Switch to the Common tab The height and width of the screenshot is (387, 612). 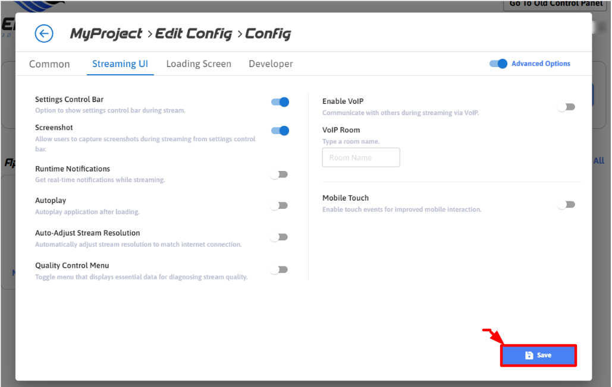point(49,64)
